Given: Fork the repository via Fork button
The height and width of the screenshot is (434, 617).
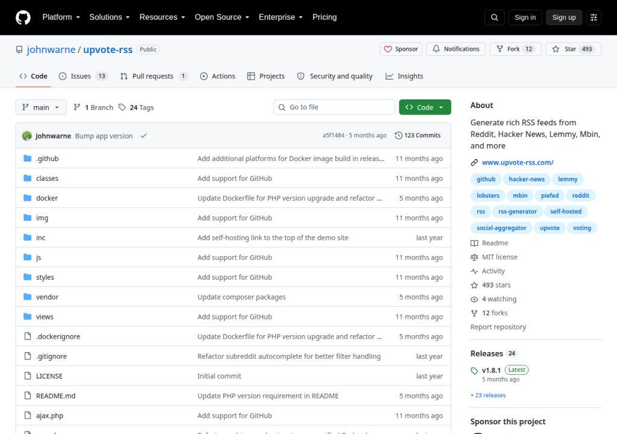Looking at the screenshot, I should (x=516, y=49).
